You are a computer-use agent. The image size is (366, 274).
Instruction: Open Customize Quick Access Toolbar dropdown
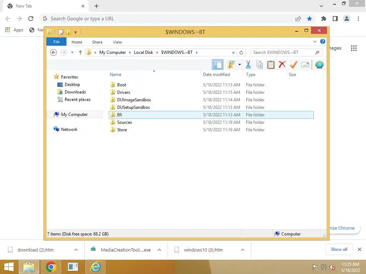click(x=76, y=32)
